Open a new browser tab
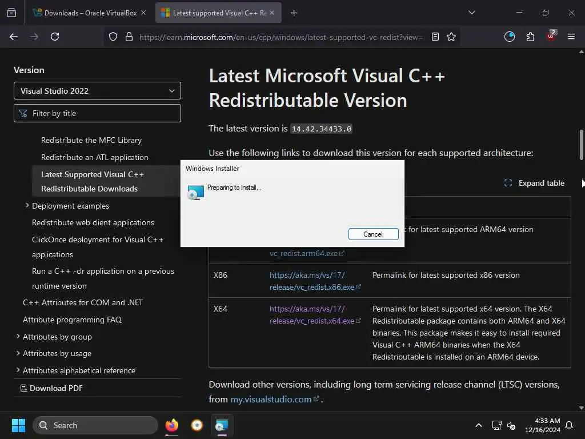Viewport: 585px width, 439px height. tap(294, 13)
